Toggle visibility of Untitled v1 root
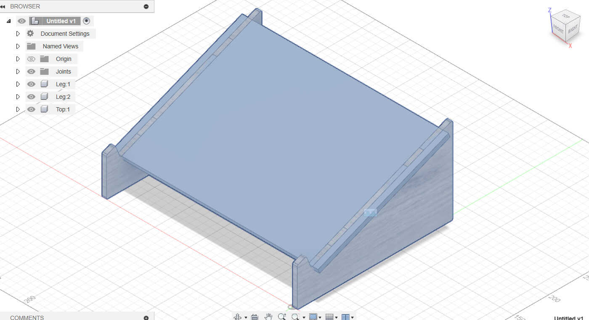The height and width of the screenshot is (320, 589). click(22, 21)
